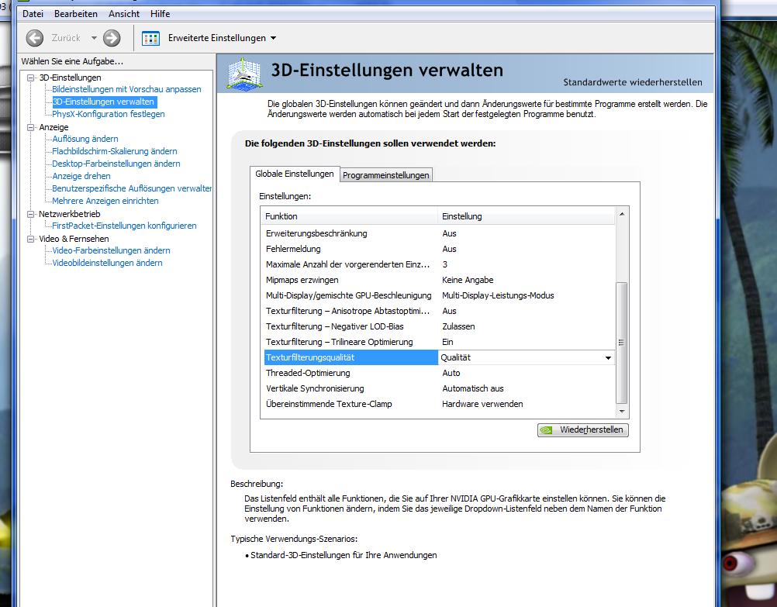
Task: Click the Auto value for Threaded-Optimierung
Action: [x=451, y=373]
